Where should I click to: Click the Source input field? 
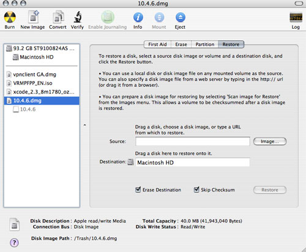193,141
